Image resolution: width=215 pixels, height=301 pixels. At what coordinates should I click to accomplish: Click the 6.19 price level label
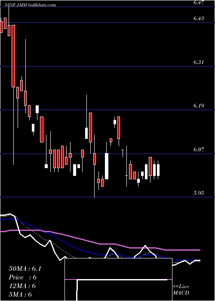point(199,106)
